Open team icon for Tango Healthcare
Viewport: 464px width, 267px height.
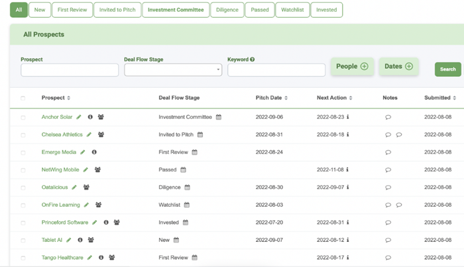pyautogui.click(x=112, y=258)
